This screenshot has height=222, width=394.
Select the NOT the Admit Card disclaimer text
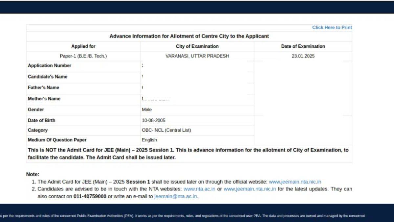click(189, 153)
